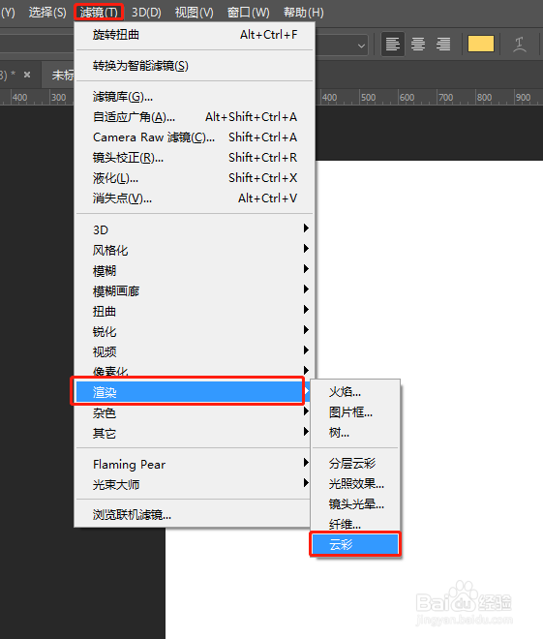The image size is (543, 639).
Task: Select 镜头校正(R)...
Action: (x=195, y=158)
